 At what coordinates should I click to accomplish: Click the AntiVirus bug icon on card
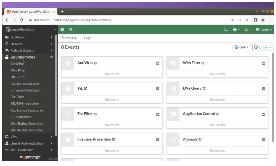[68, 63]
